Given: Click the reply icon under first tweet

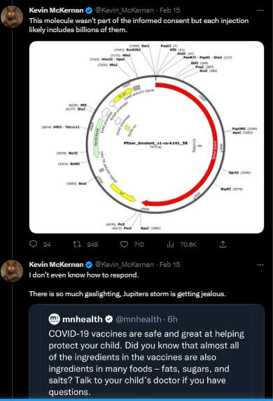Looking at the screenshot, I should coord(34,245).
